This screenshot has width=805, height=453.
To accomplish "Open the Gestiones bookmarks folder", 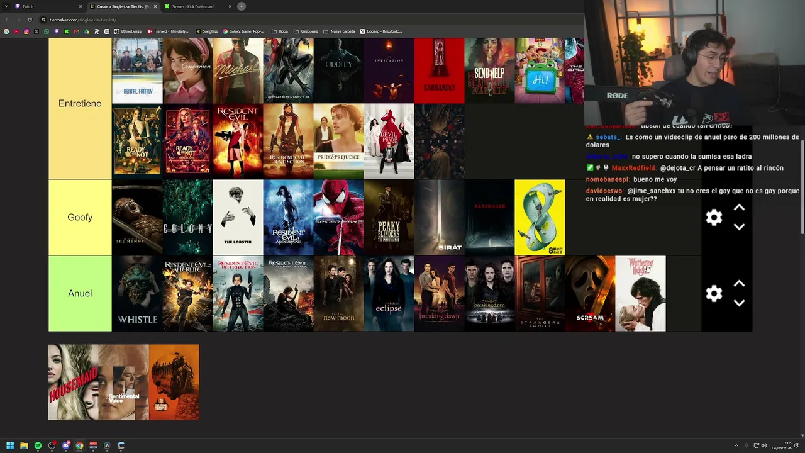I will (x=306, y=31).
